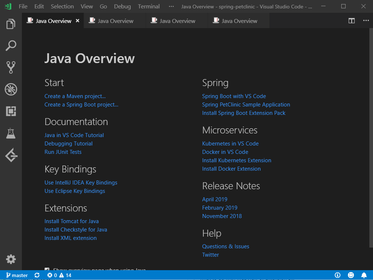Click the extensions icon in the activity bar
The image size is (373, 280).
11,111
